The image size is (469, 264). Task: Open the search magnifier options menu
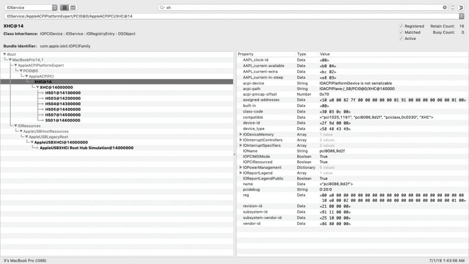coord(162,8)
